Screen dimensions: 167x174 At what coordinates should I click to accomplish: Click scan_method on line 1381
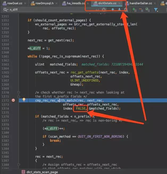point(60,137)
